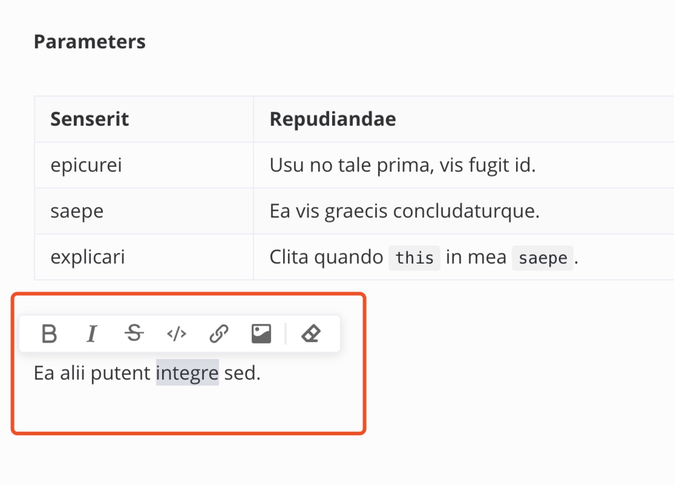674x486 pixels.
Task: Insert a hyperlink with the link icon
Action: coord(220,333)
